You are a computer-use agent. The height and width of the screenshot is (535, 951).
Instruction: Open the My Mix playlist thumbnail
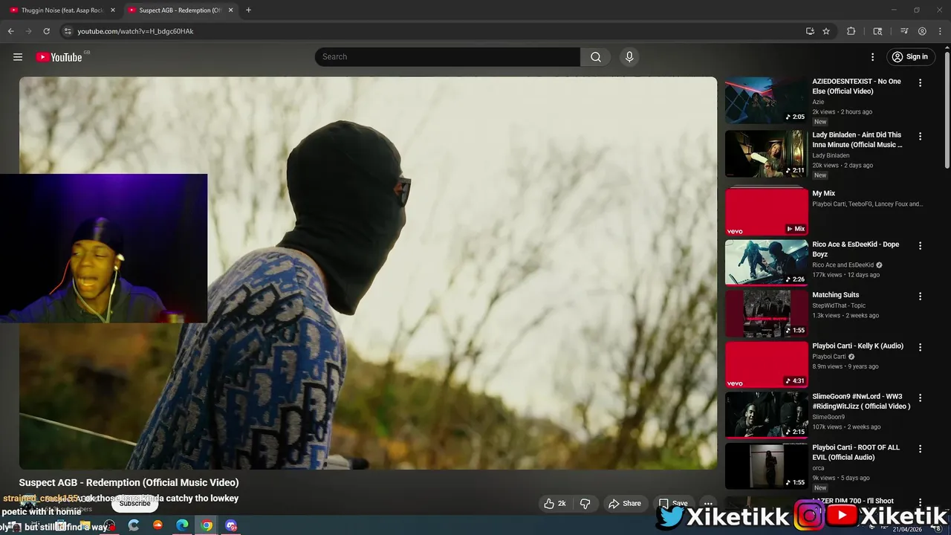coord(766,212)
